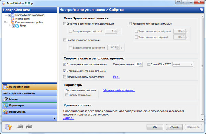The image size is (206, 134).
Task: Click the Actual Window Rollup title bar icon
Action: coord(3,3)
